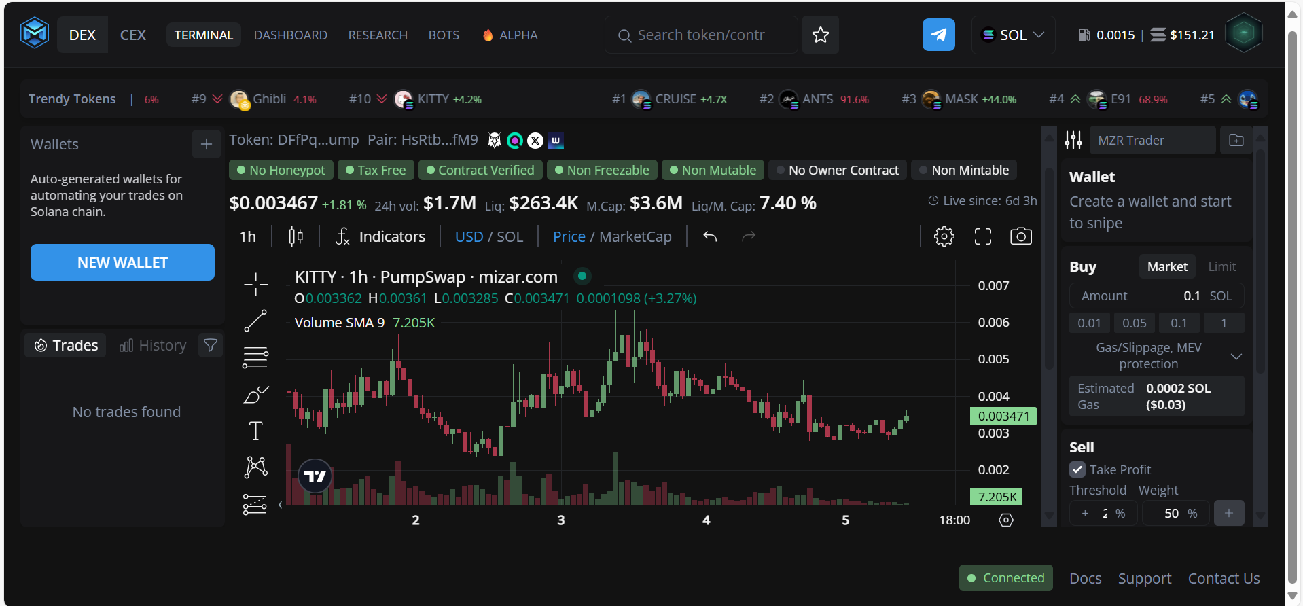Image resolution: width=1303 pixels, height=606 pixels.
Task: Open trending token CRUISE
Action: click(x=669, y=99)
